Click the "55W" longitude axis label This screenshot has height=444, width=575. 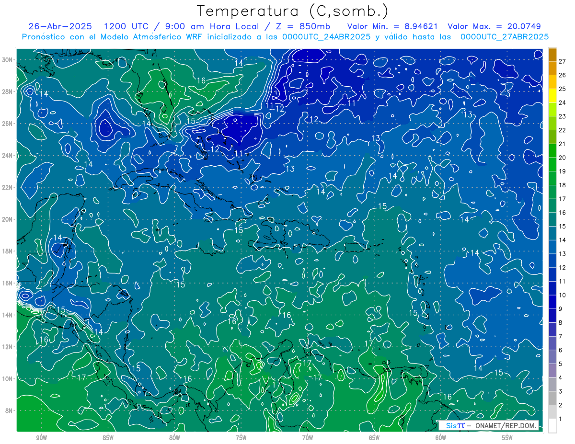[x=507, y=438]
